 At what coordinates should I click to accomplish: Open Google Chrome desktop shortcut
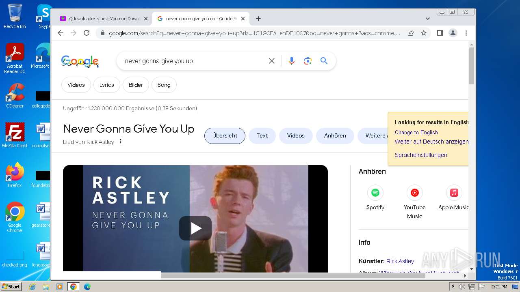15,217
